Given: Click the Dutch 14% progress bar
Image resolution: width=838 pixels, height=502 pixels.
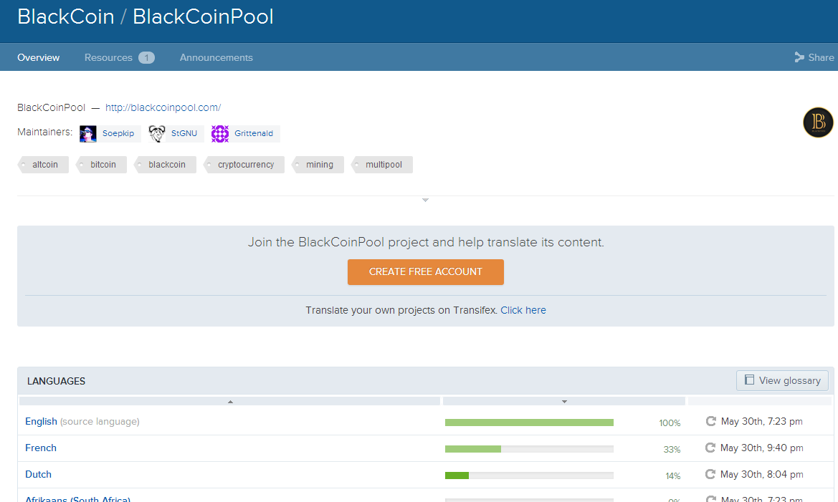Looking at the screenshot, I should tap(529, 476).
